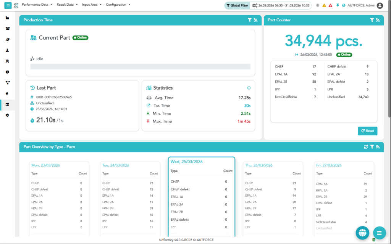Click the Online badge next to Current Part

[x=80, y=38]
